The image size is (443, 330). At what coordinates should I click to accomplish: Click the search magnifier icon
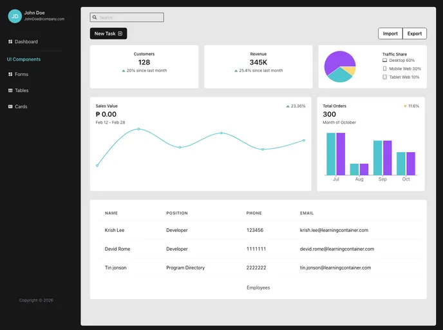(x=95, y=17)
